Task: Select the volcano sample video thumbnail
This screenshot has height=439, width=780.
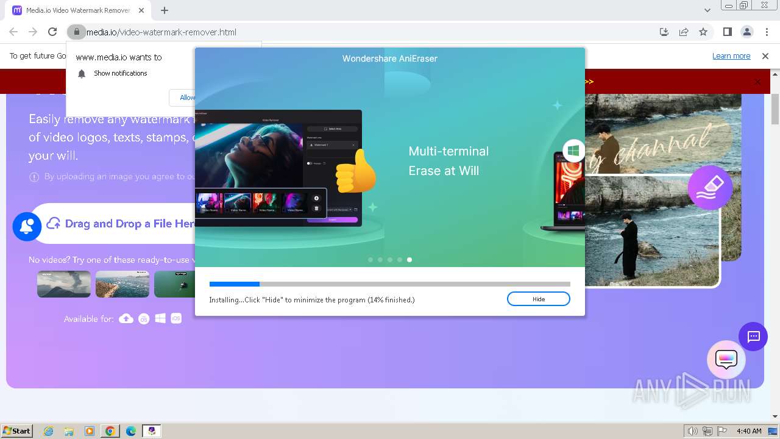Action: click(x=64, y=284)
